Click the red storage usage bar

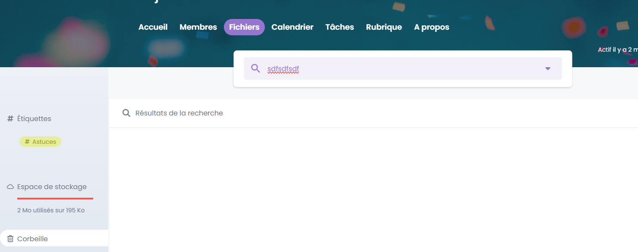[x=55, y=199]
